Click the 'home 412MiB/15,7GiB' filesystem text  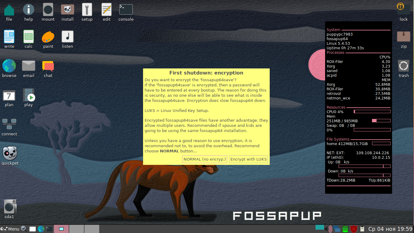click(347, 144)
